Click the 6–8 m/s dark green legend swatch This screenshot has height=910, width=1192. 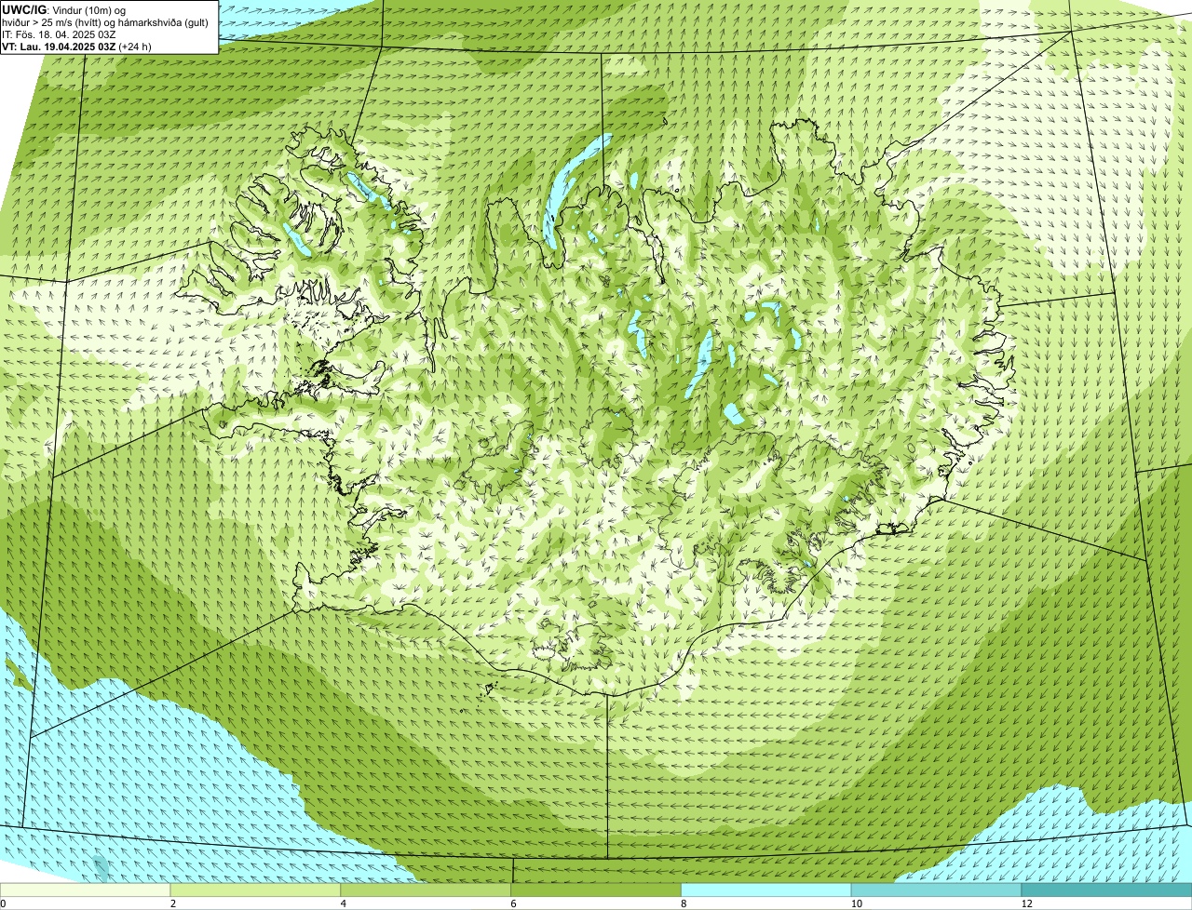point(597,890)
